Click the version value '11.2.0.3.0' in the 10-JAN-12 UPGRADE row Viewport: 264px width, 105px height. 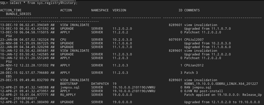pos(122,54)
